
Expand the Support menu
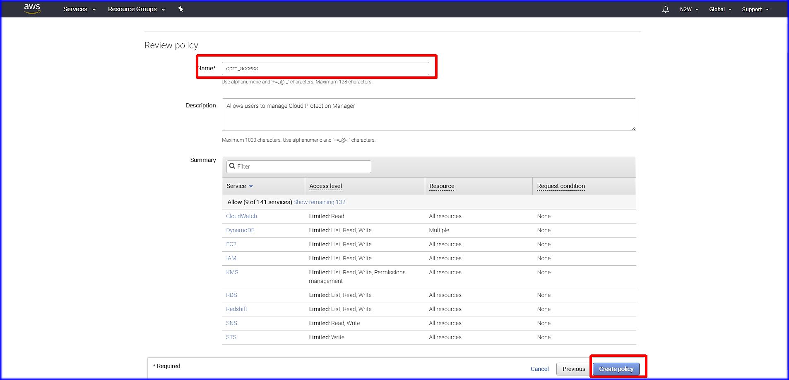coord(755,9)
